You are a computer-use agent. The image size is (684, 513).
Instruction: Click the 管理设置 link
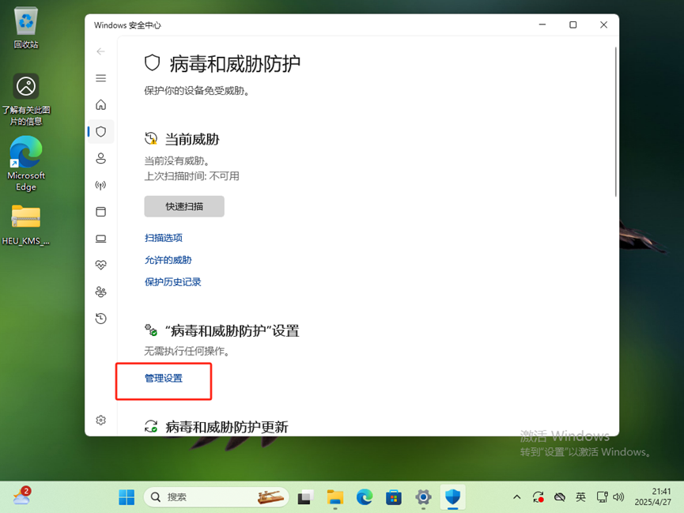[164, 379]
